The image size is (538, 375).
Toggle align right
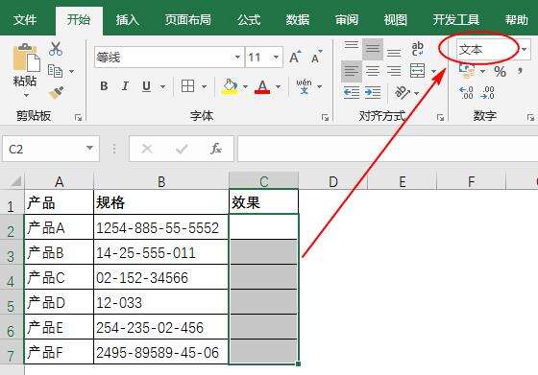coord(394,71)
